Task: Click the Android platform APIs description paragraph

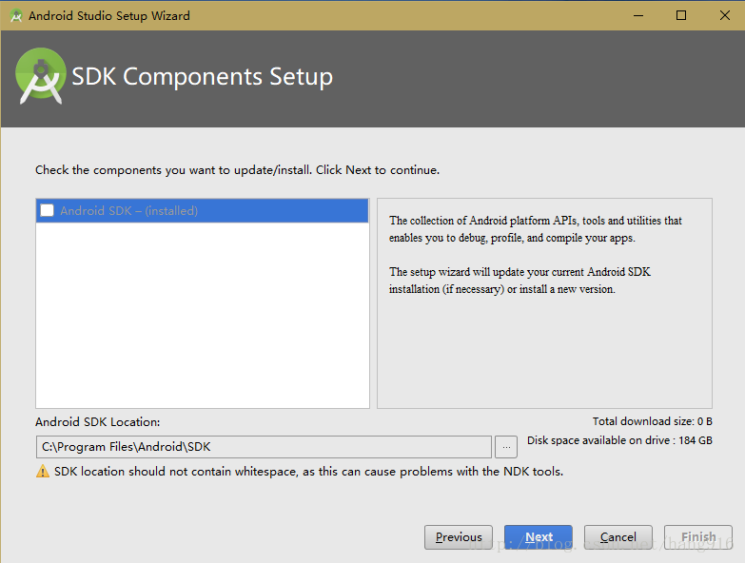Action: [x=536, y=229]
